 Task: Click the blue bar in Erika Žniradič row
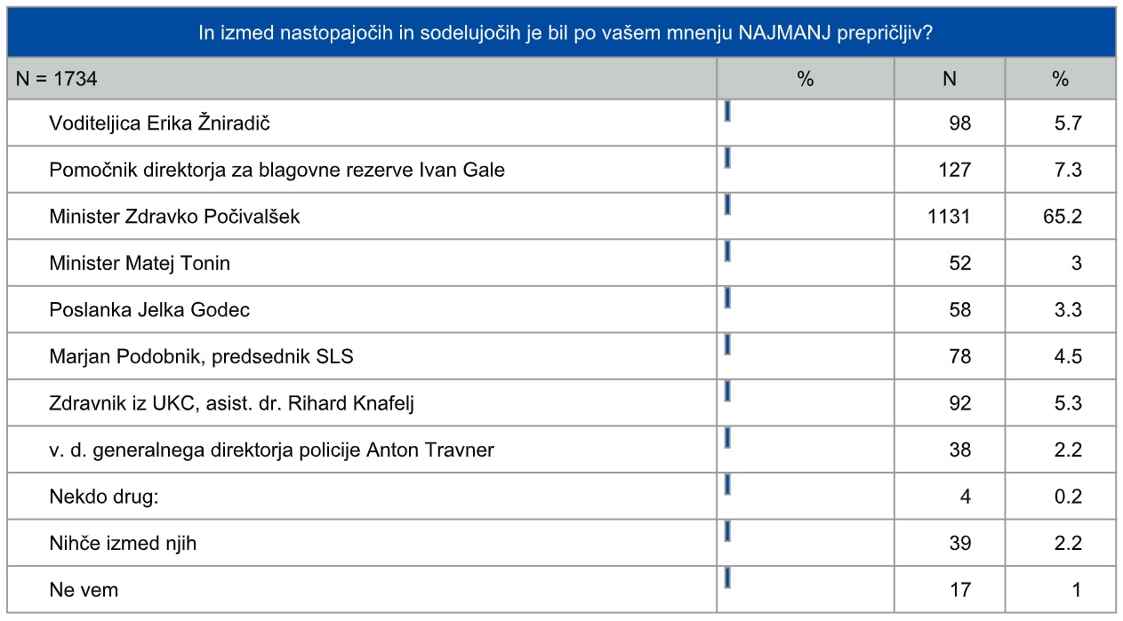coord(727,112)
